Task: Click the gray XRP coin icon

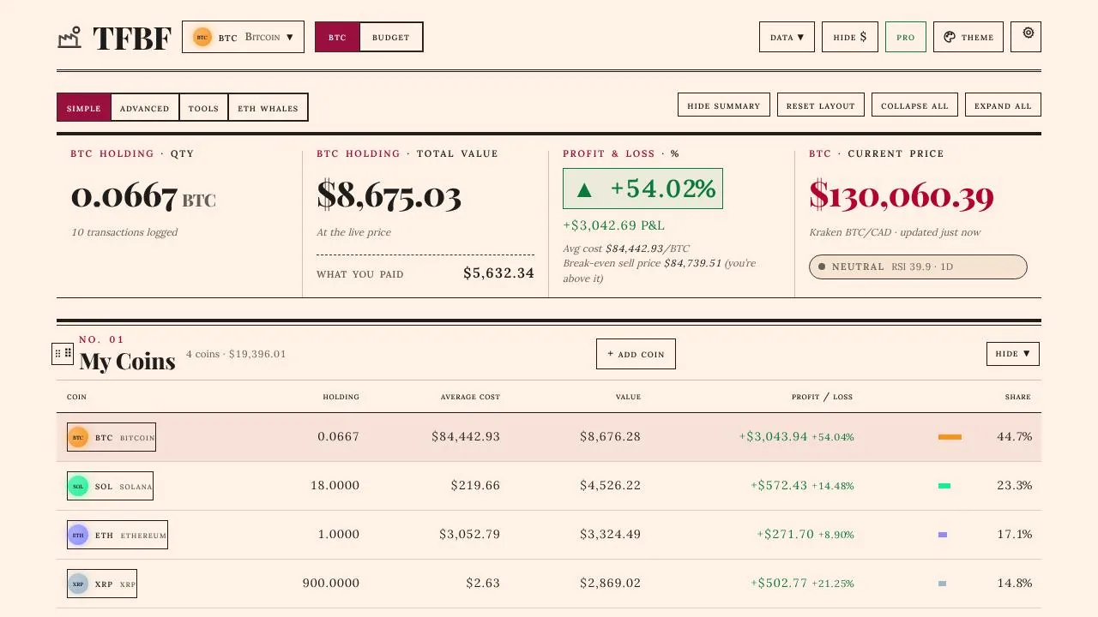Action: point(78,584)
